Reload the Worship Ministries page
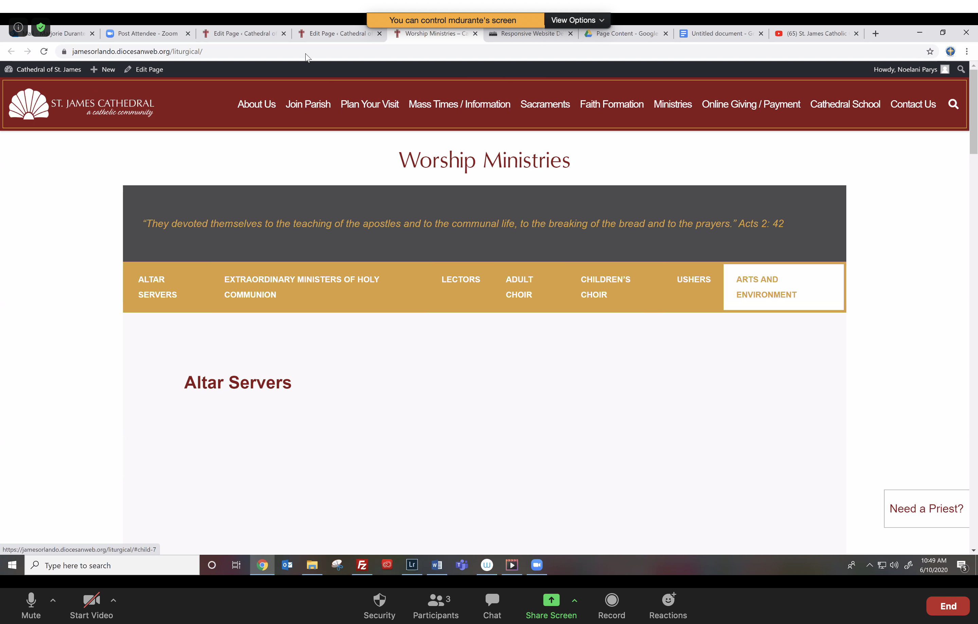This screenshot has width=978, height=624. point(44,52)
